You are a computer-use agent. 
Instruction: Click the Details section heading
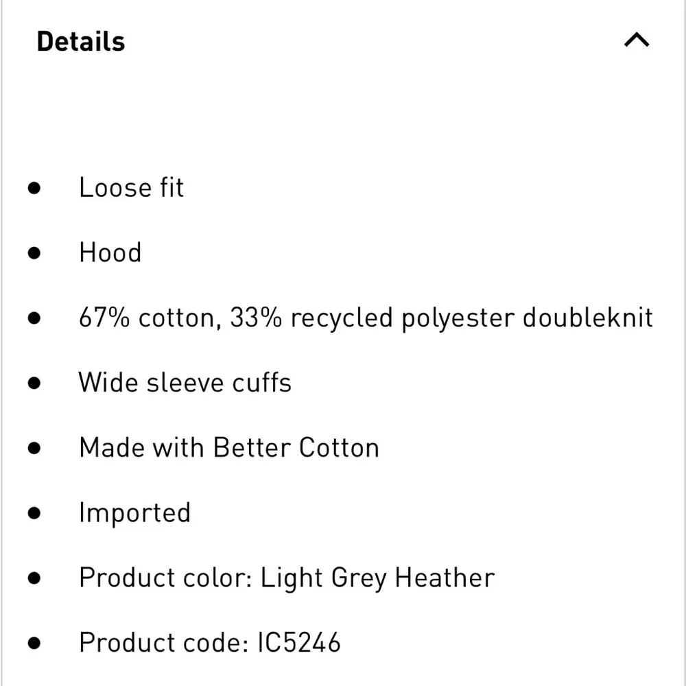[81, 42]
